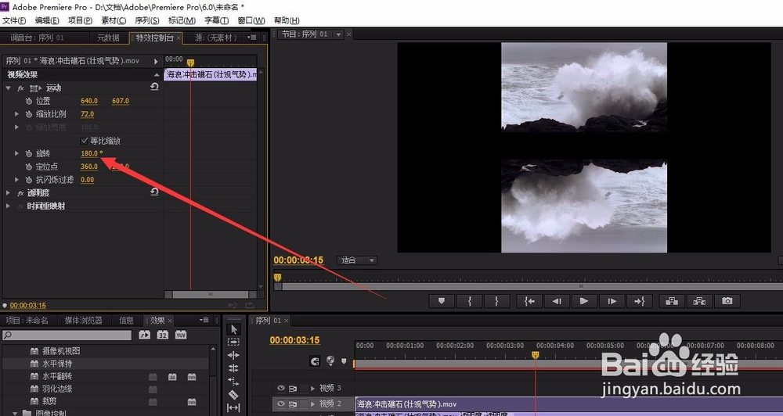
Task: Select the Selection arrow tool
Action: [233, 329]
